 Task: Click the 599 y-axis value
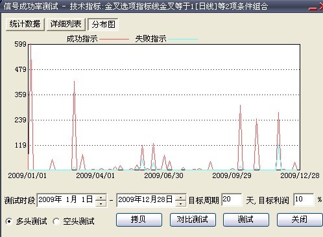click(x=20, y=44)
